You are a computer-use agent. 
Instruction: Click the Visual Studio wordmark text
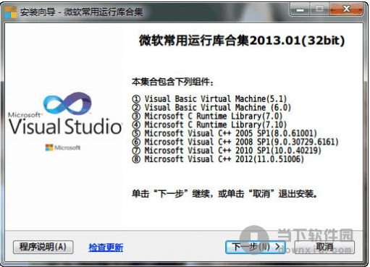tap(65, 126)
